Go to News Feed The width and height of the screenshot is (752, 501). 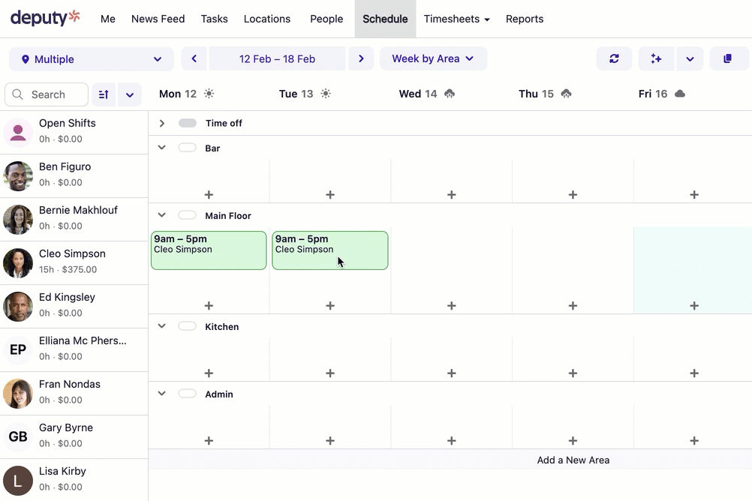pyautogui.click(x=158, y=19)
